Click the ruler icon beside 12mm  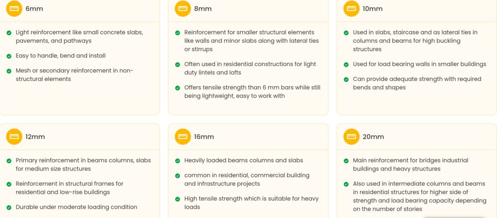coord(14,137)
